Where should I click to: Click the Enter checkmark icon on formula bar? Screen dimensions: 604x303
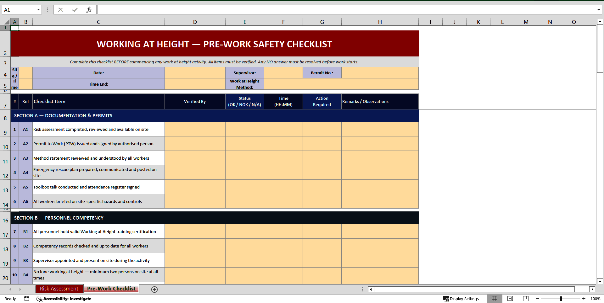pos(75,9)
